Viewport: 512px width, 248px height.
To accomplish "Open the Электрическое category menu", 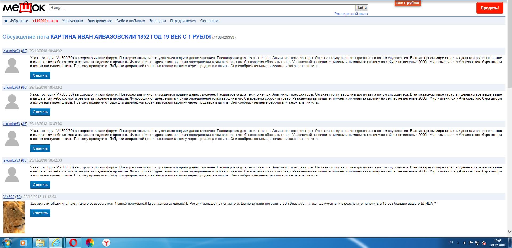I will point(100,21).
